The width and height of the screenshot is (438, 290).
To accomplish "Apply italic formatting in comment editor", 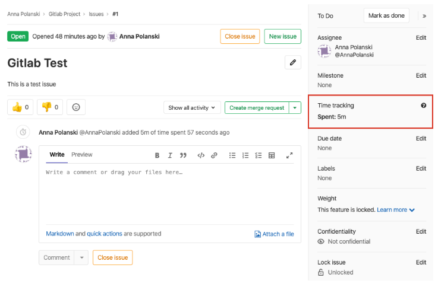I will pos(170,155).
